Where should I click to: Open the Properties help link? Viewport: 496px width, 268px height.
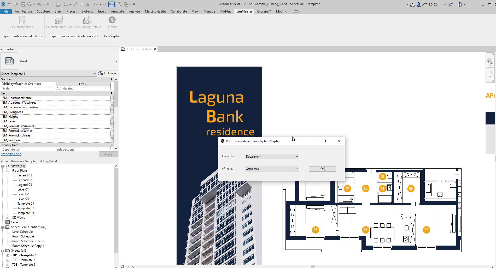point(11,154)
